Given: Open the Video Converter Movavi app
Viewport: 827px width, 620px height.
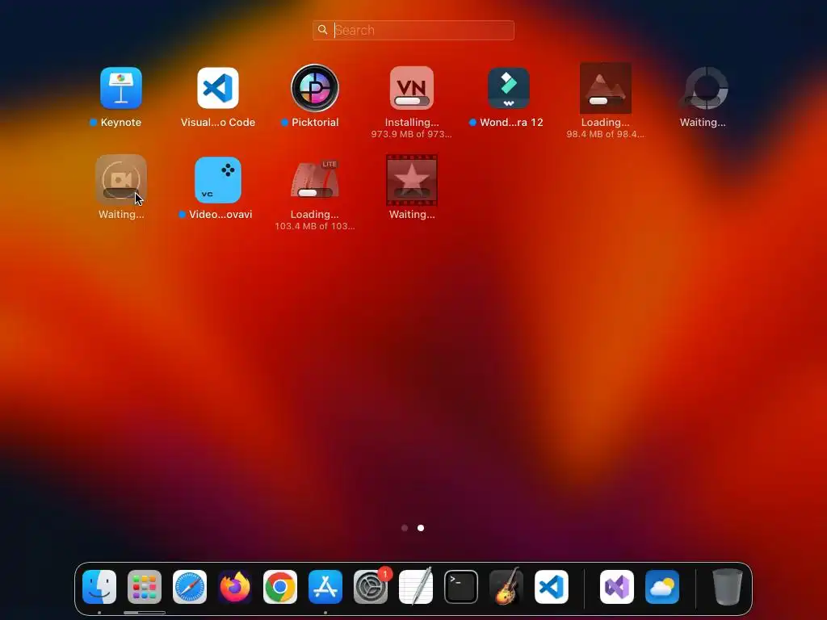Looking at the screenshot, I should pos(218,180).
